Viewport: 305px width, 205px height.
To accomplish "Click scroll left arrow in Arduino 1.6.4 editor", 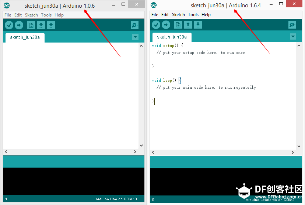I will pyautogui.click(x=153, y=152).
